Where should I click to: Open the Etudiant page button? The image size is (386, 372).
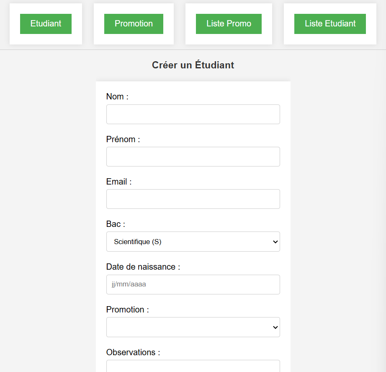tap(46, 23)
